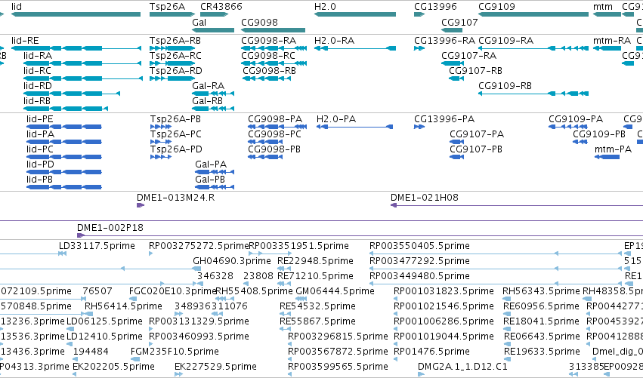Click BAC end DME1-013M24.R
The width and height of the screenshot is (643, 378).
pos(141,205)
